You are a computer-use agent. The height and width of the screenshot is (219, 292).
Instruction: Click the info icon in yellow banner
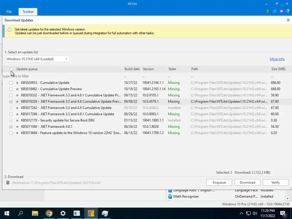pyautogui.click(x=9, y=30)
